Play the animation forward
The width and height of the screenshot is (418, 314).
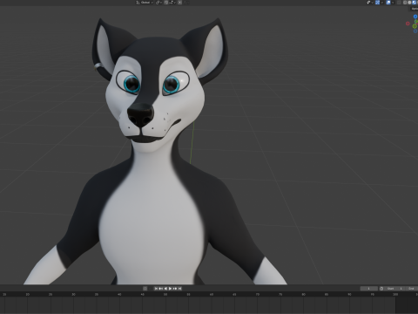(x=170, y=289)
